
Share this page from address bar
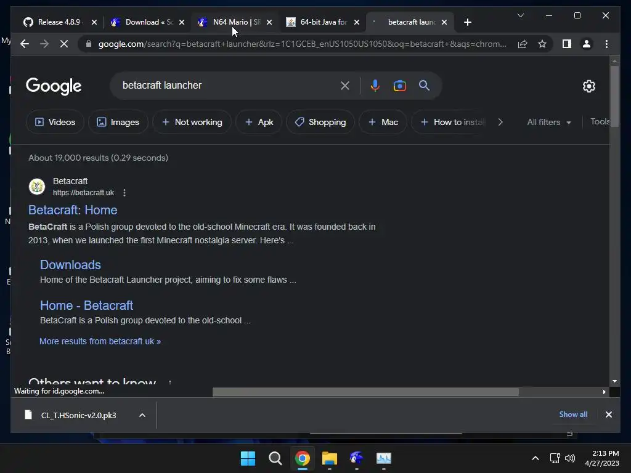(523, 44)
